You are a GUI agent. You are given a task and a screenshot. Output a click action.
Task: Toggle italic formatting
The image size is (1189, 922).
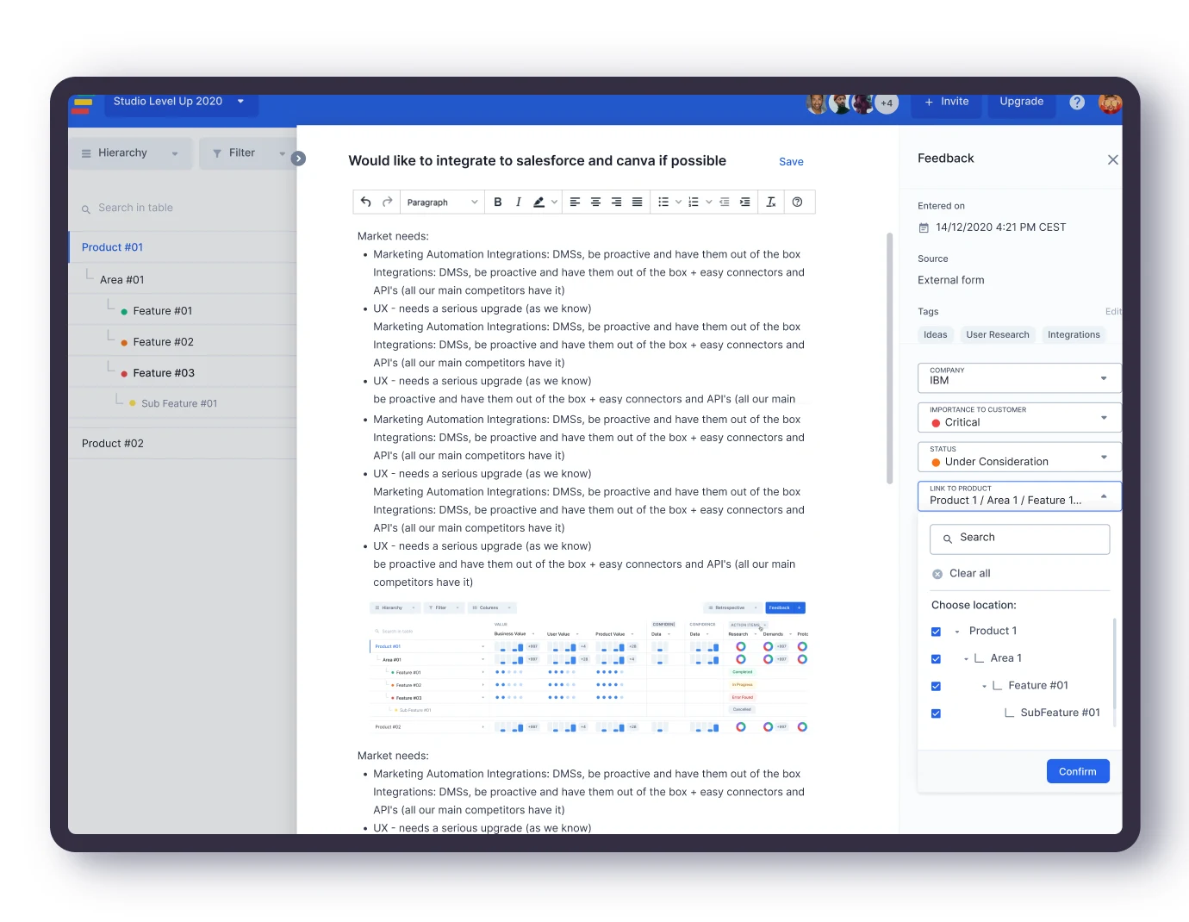coord(518,202)
